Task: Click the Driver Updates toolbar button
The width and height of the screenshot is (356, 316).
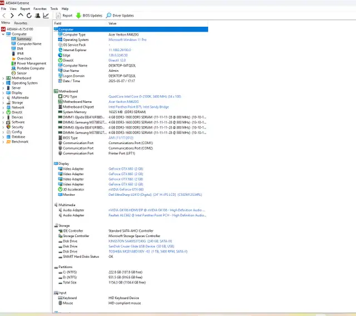Action: click(120, 16)
